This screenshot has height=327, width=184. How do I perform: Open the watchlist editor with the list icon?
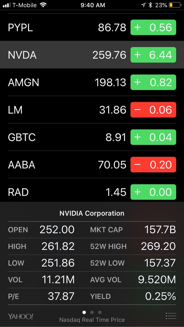click(171, 316)
